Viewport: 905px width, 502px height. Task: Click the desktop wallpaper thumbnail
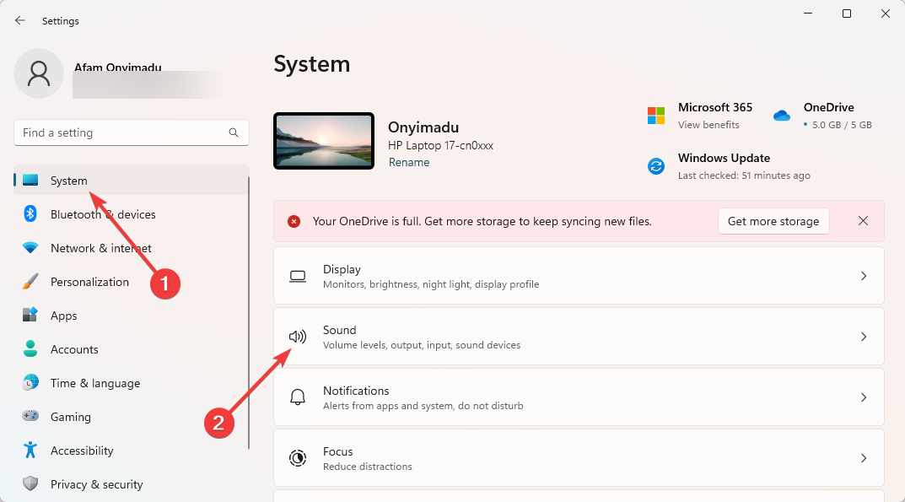324,141
